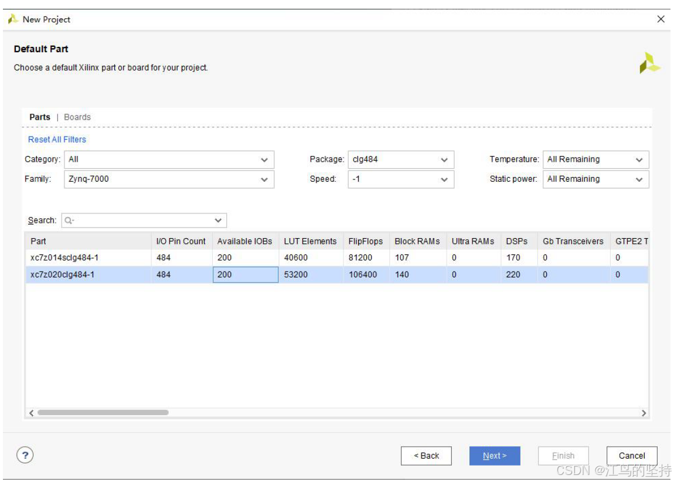Image resolution: width=674 pixels, height=482 pixels.
Task: Open the Temperature dropdown
Action: tap(595, 159)
